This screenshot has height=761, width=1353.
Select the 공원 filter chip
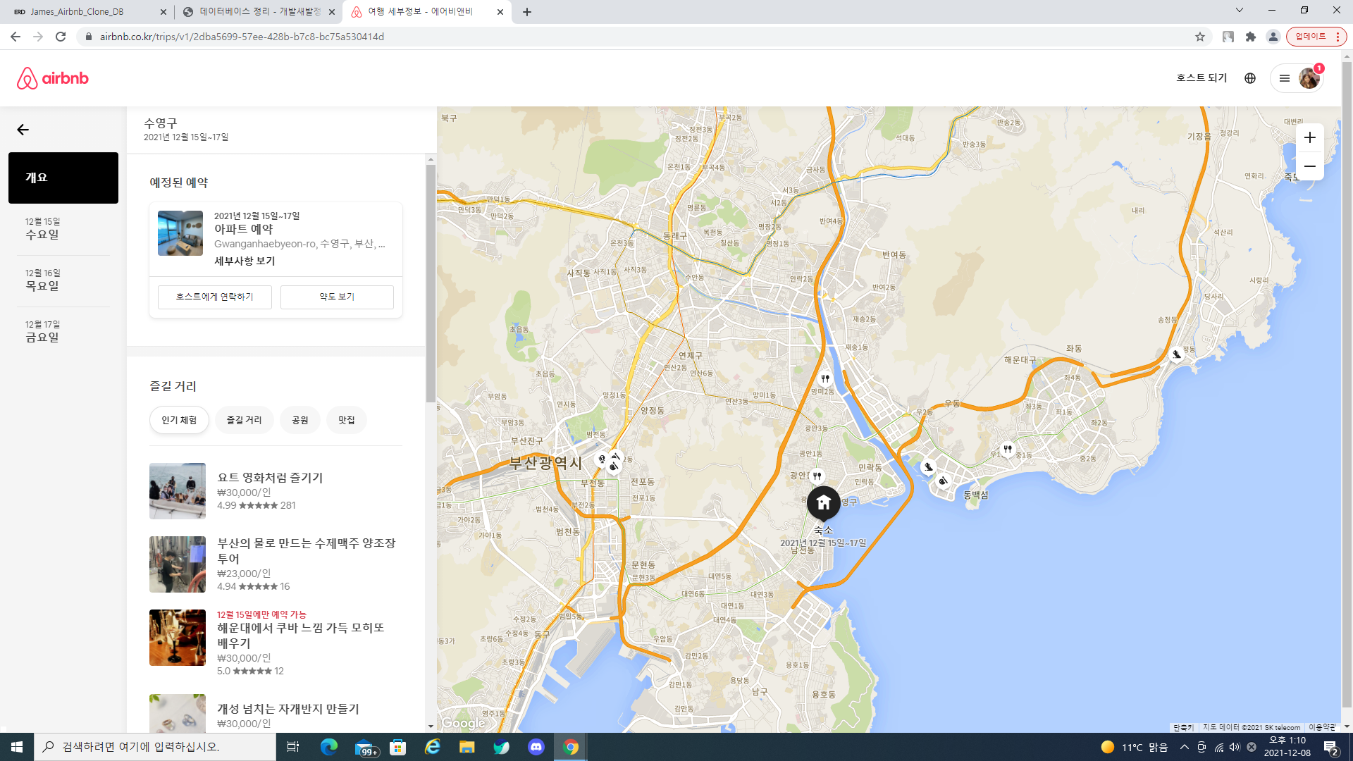(x=300, y=420)
